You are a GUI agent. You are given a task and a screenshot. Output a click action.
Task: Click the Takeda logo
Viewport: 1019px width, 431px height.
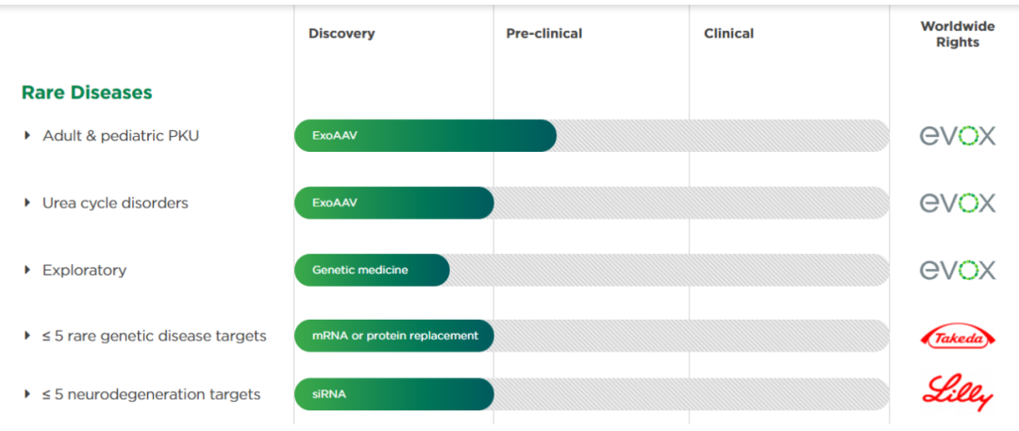tap(957, 337)
